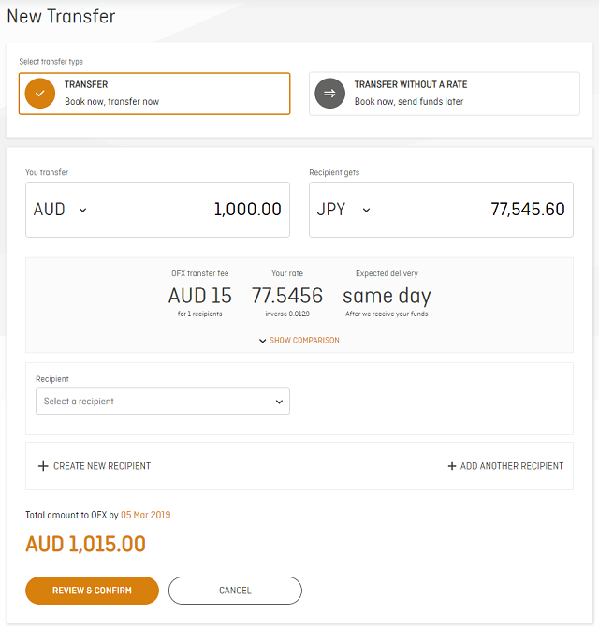Screen dimensions: 599x628
Task: Select Transfer Without a Rate option
Action: (x=445, y=94)
